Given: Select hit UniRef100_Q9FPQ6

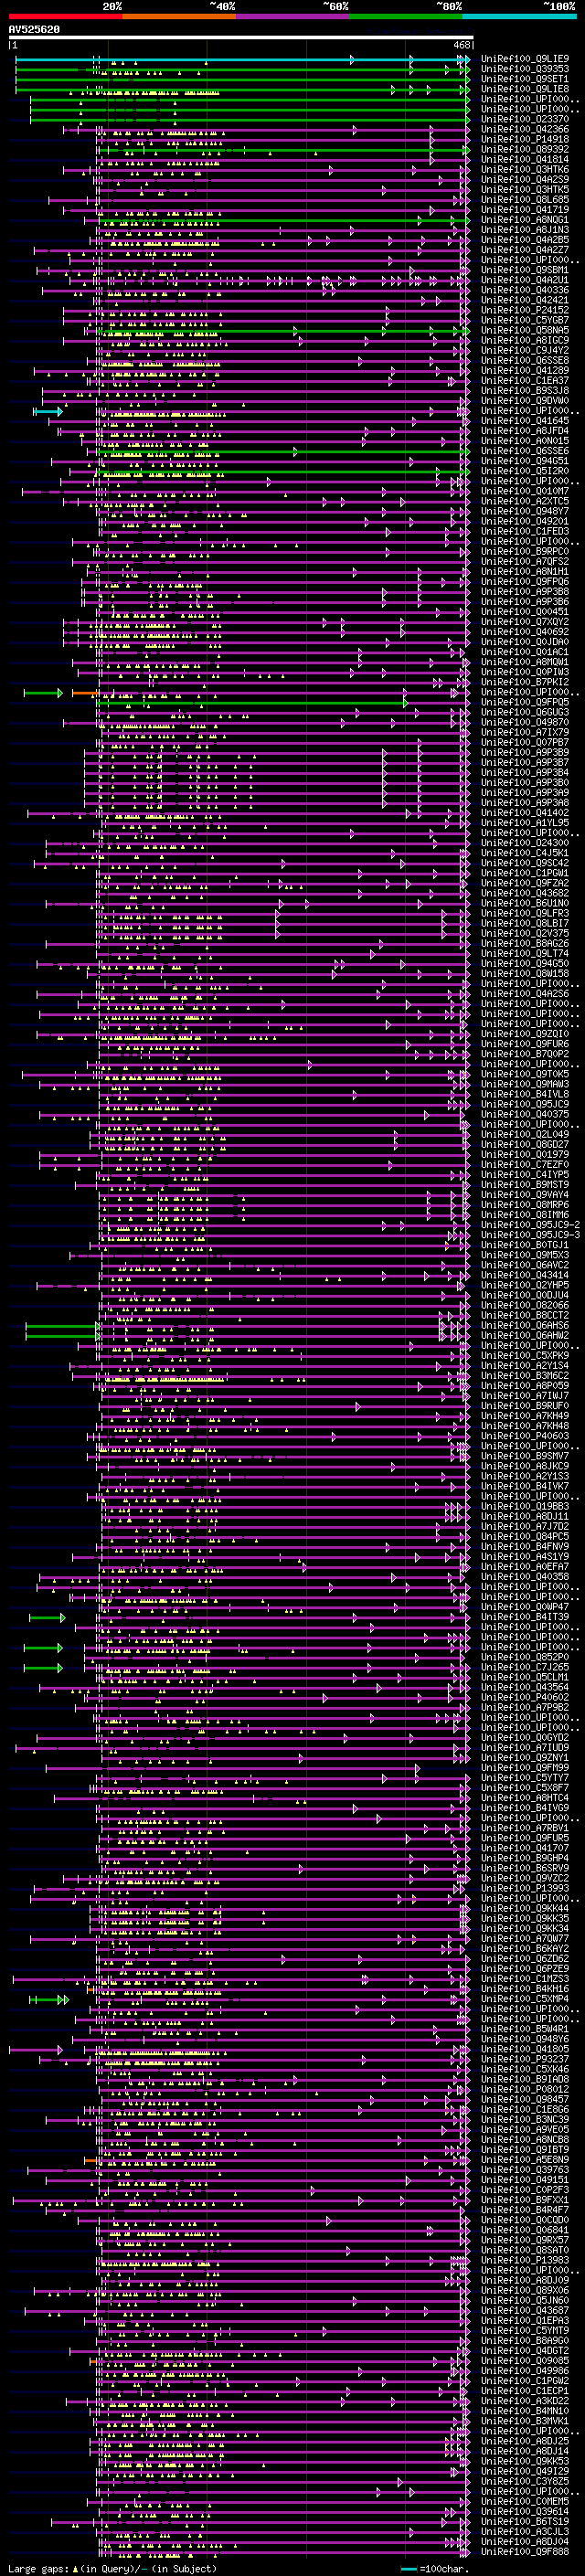Looking at the screenshot, I should (x=525, y=581).
